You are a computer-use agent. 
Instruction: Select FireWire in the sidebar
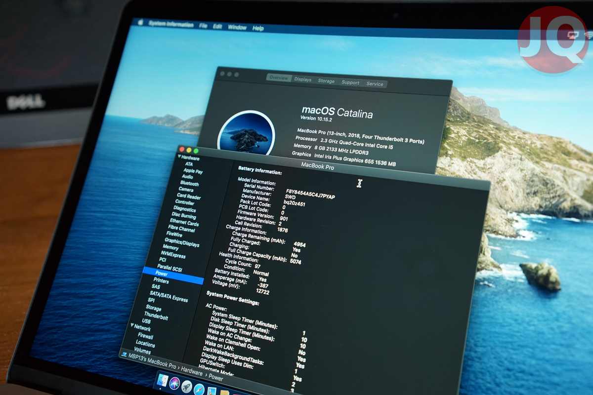coord(174,234)
